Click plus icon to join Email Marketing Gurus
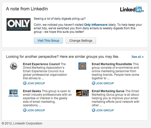This screenshot has height=128, width=151. tap(94, 110)
